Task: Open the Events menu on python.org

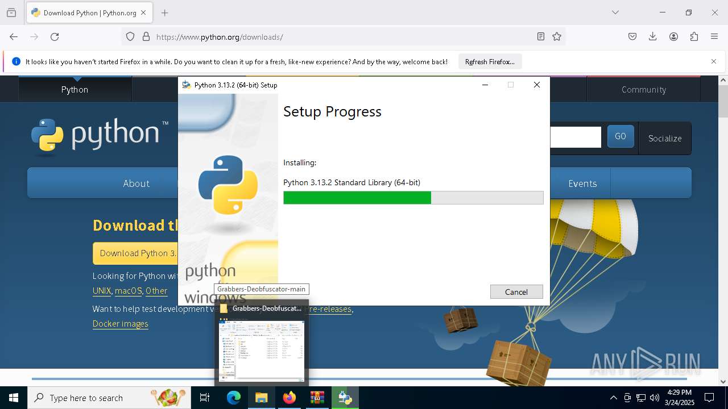Action: point(582,183)
